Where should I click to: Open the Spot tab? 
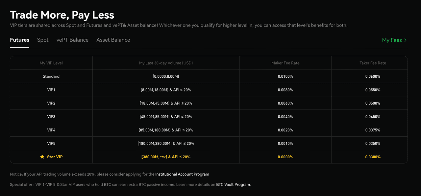pyautogui.click(x=43, y=40)
